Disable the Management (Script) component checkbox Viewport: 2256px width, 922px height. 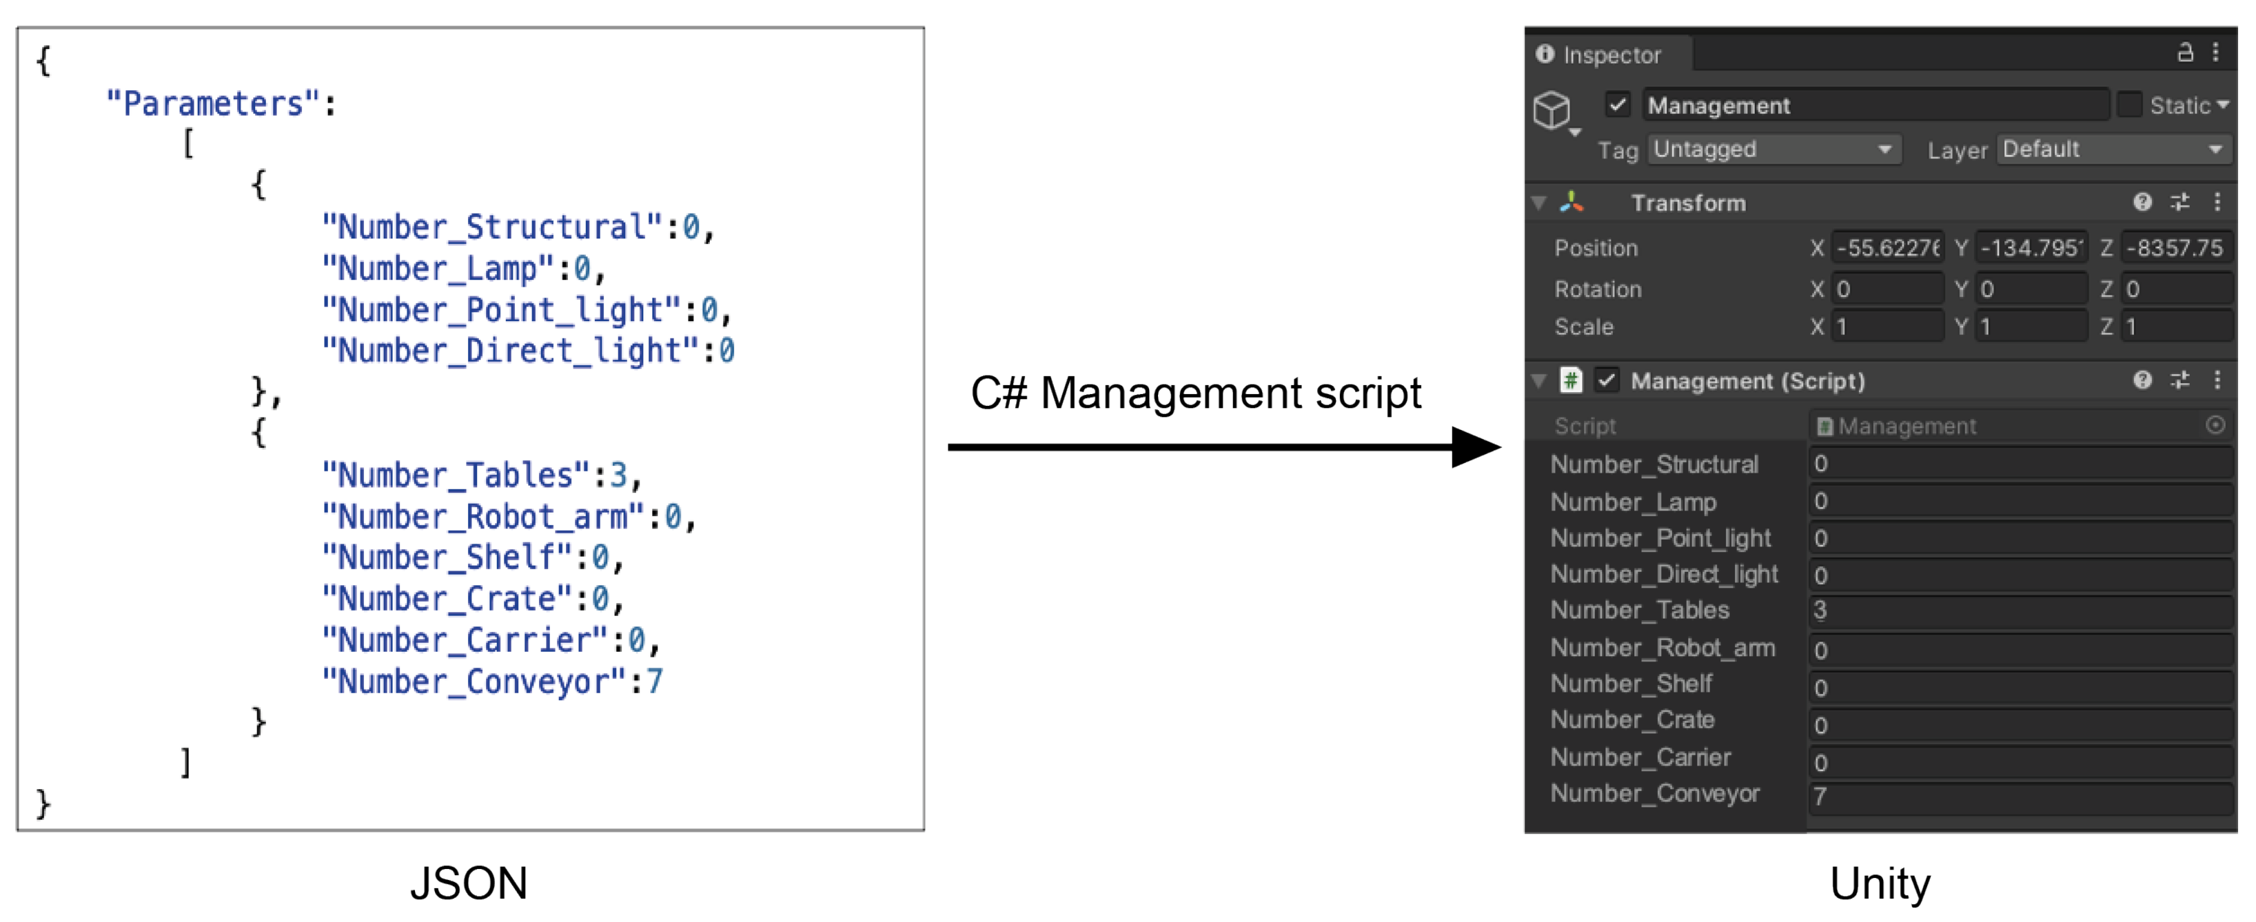[x=1606, y=380]
